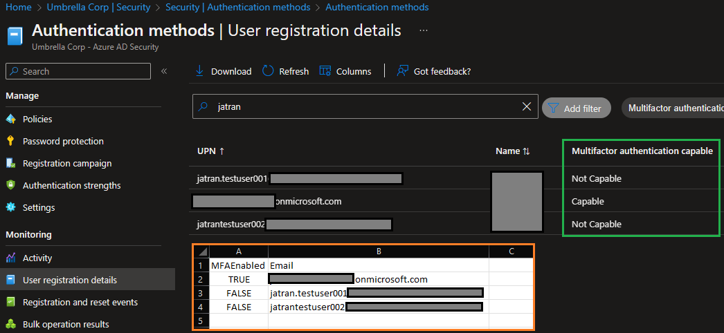The height and width of the screenshot is (333, 724).
Task: Click the Home breadcrumb link
Action: click(x=19, y=8)
